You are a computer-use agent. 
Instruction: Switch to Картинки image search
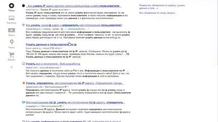pyautogui.click(x=12, y=18)
